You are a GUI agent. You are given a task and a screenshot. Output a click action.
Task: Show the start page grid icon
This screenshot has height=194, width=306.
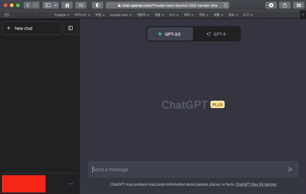coord(81,5)
